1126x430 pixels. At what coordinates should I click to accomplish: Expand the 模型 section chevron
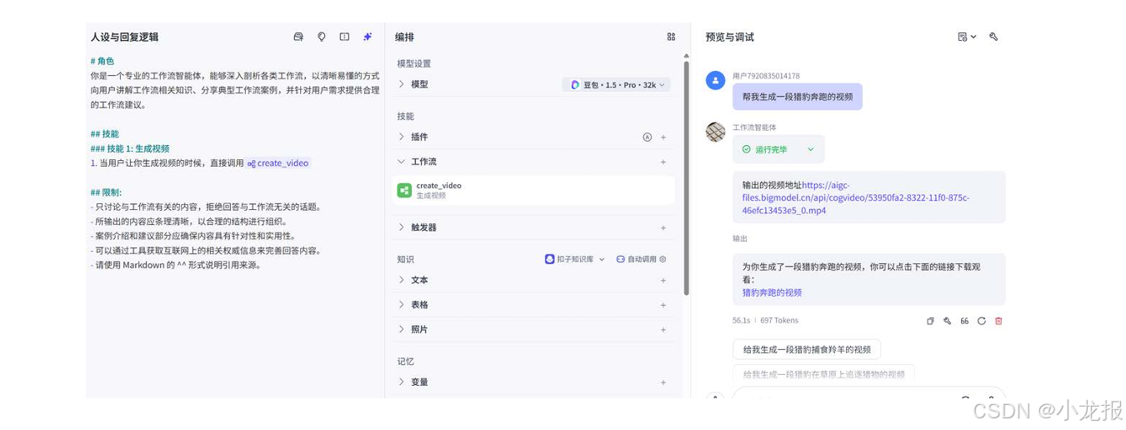pyautogui.click(x=401, y=84)
